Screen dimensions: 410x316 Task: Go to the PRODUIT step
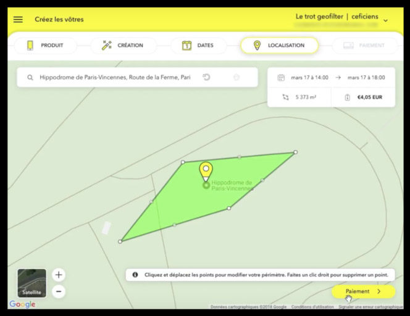tap(45, 46)
